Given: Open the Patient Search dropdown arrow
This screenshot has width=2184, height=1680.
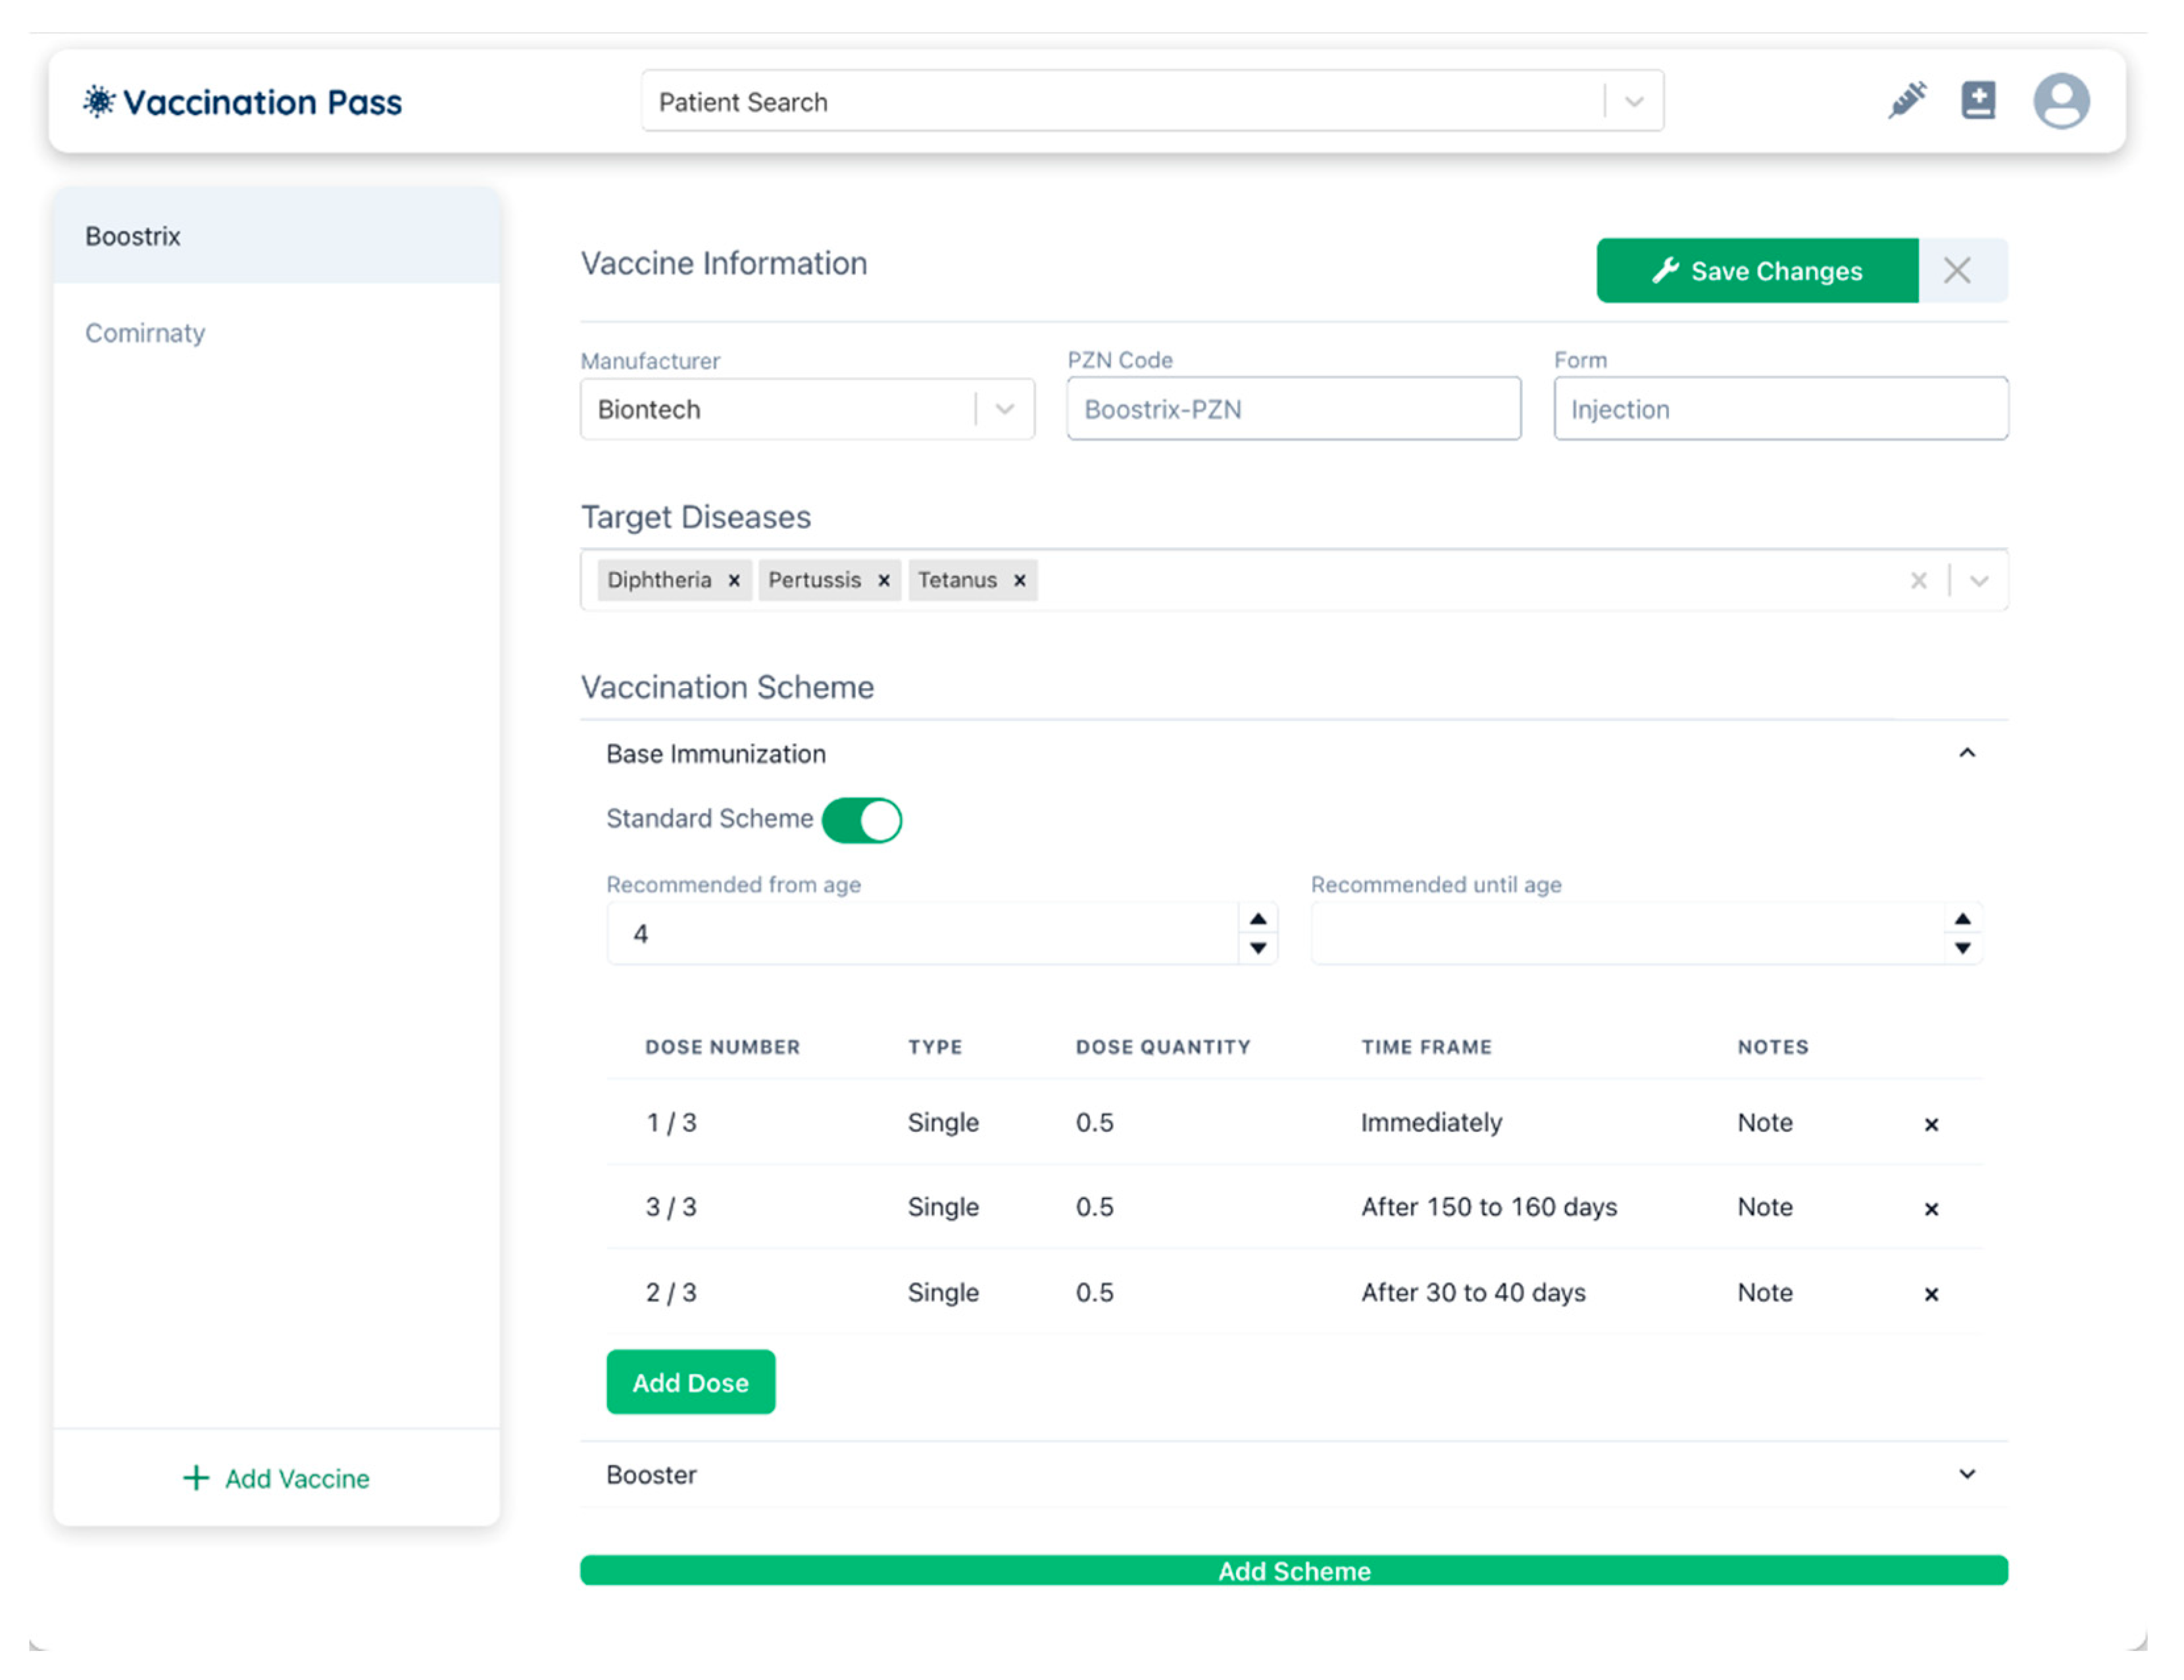Looking at the screenshot, I should [1634, 102].
